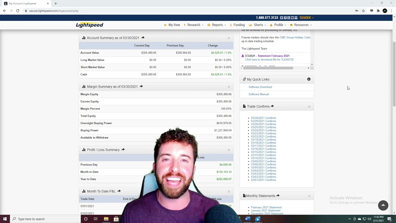Open Software Manual link
The width and height of the screenshot is (396, 223).
(x=259, y=94)
